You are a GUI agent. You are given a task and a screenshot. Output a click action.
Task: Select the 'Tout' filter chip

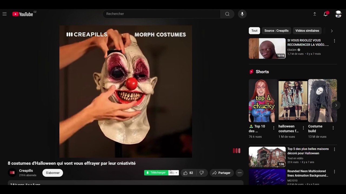tap(254, 31)
